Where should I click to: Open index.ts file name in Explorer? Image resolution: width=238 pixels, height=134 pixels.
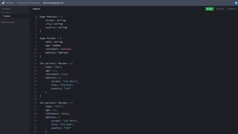7,16
